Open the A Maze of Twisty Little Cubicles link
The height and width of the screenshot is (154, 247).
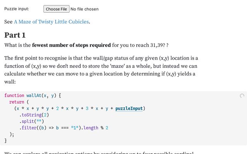point(51,22)
